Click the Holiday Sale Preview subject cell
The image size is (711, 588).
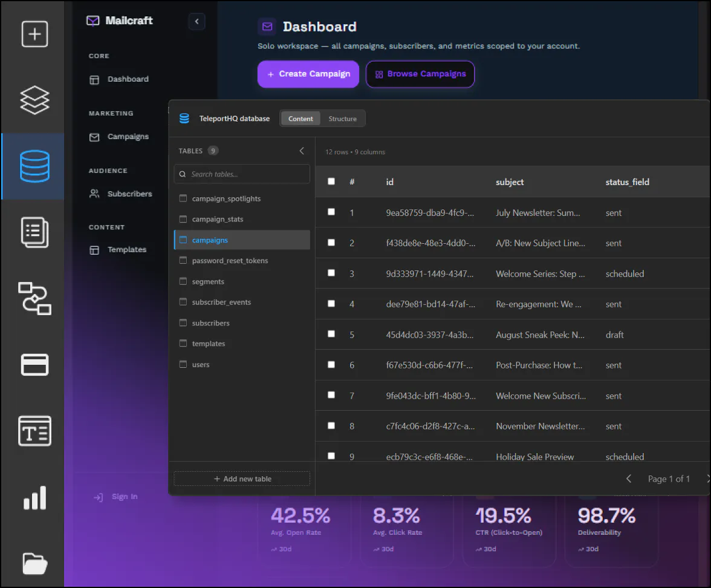point(534,456)
